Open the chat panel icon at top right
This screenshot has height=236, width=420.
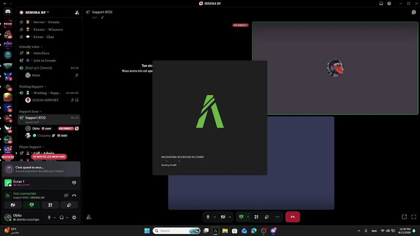(414, 12)
